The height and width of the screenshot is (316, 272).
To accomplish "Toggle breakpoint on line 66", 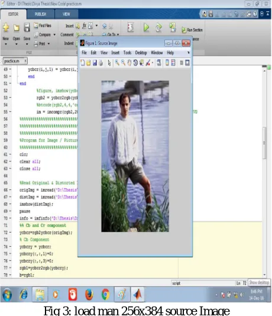I will (x=10, y=190).
